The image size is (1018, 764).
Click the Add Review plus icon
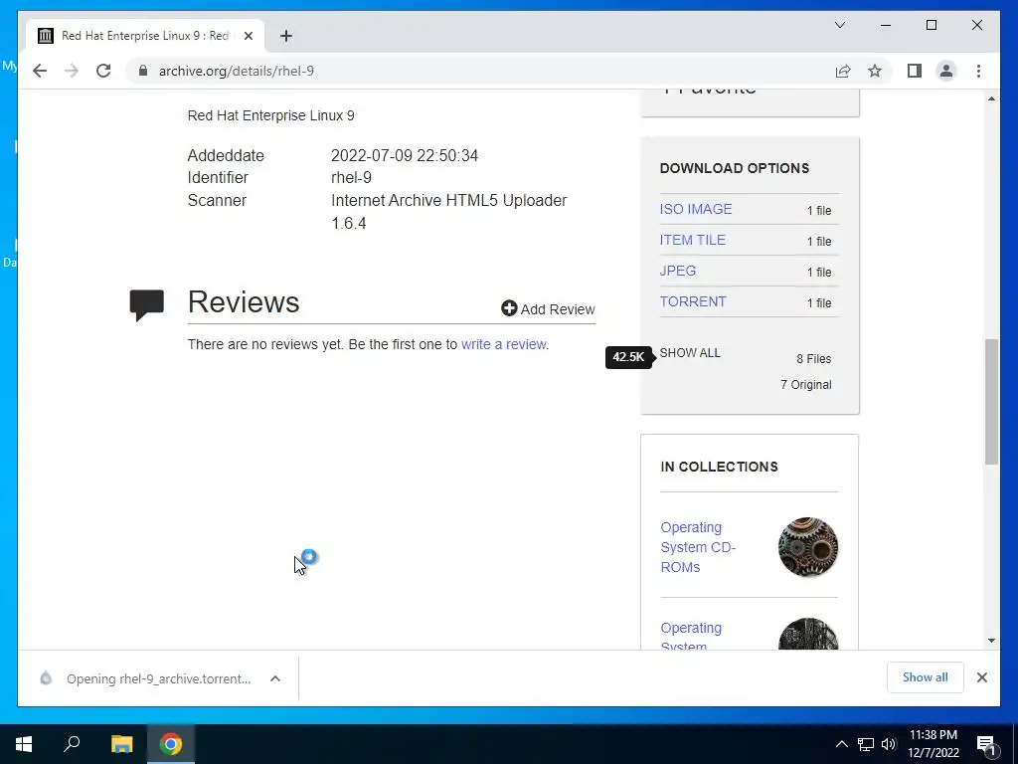(509, 308)
